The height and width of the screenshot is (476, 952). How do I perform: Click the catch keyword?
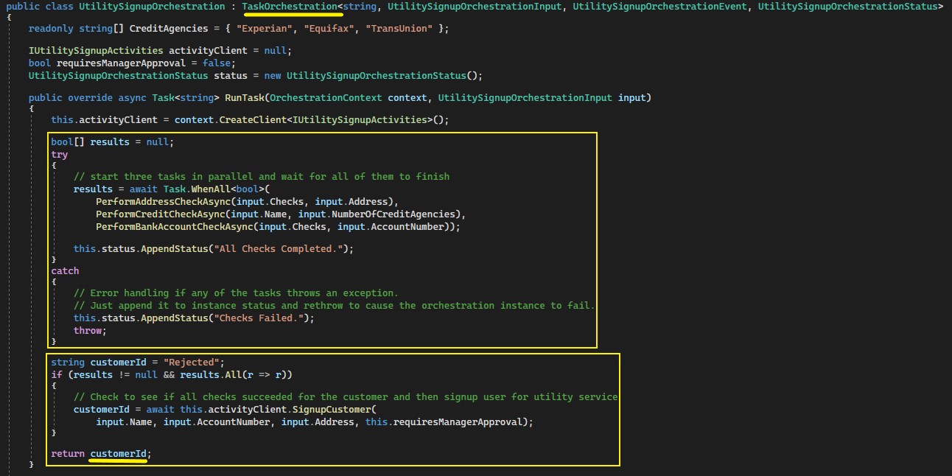pos(65,271)
